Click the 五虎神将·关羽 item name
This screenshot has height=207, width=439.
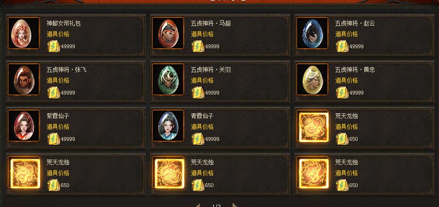click(x=211, y=69)
